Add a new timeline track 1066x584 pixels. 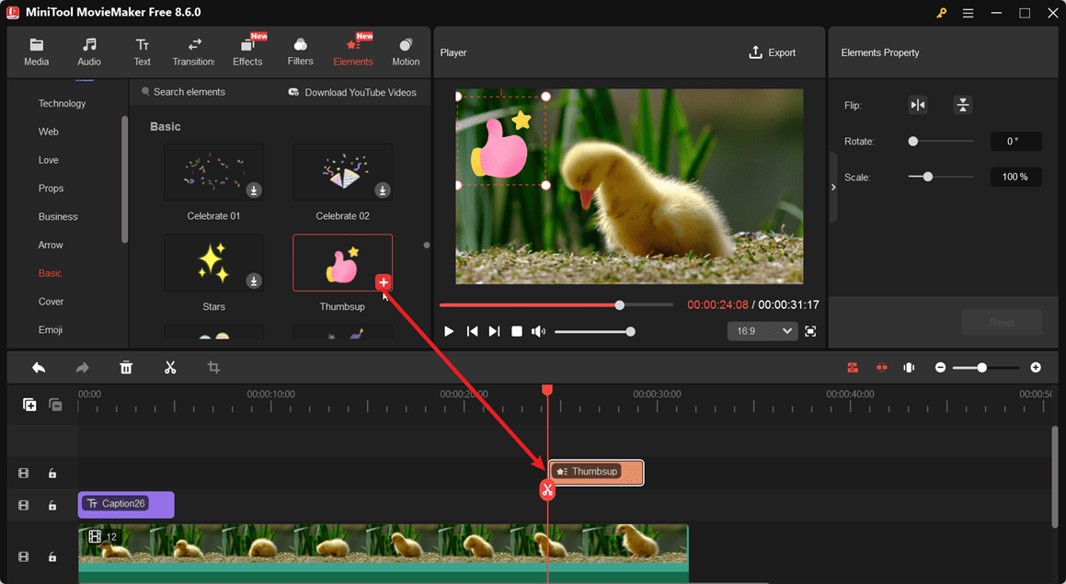[30, 405]
